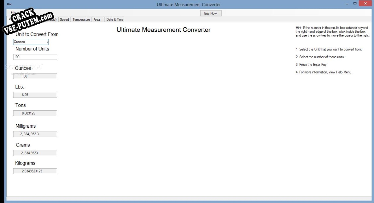
Task: Minimize the converter window
Action: (x=347, y=4)
